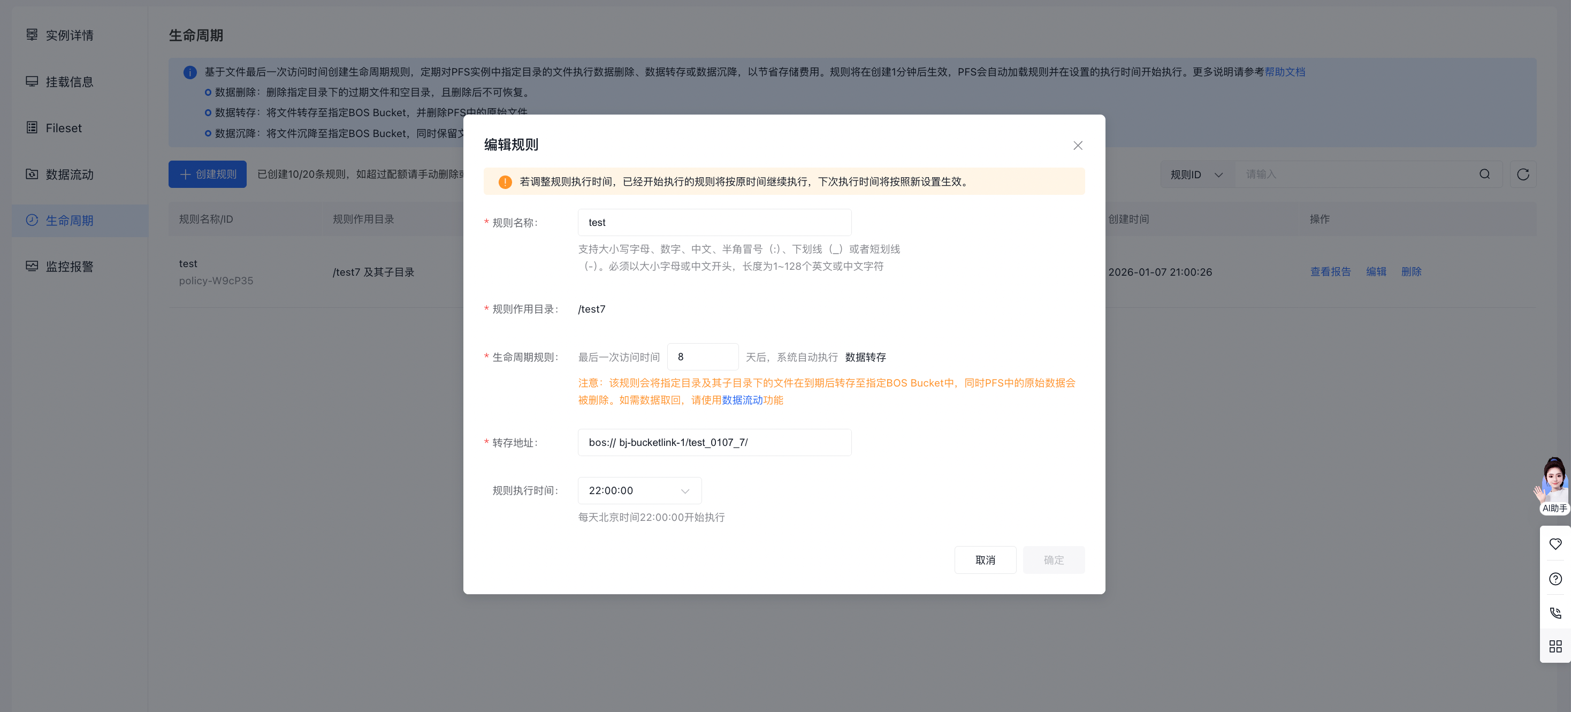Click the 取消 button
This screenshot has width=1571, height=712.
tap(985, 560)
